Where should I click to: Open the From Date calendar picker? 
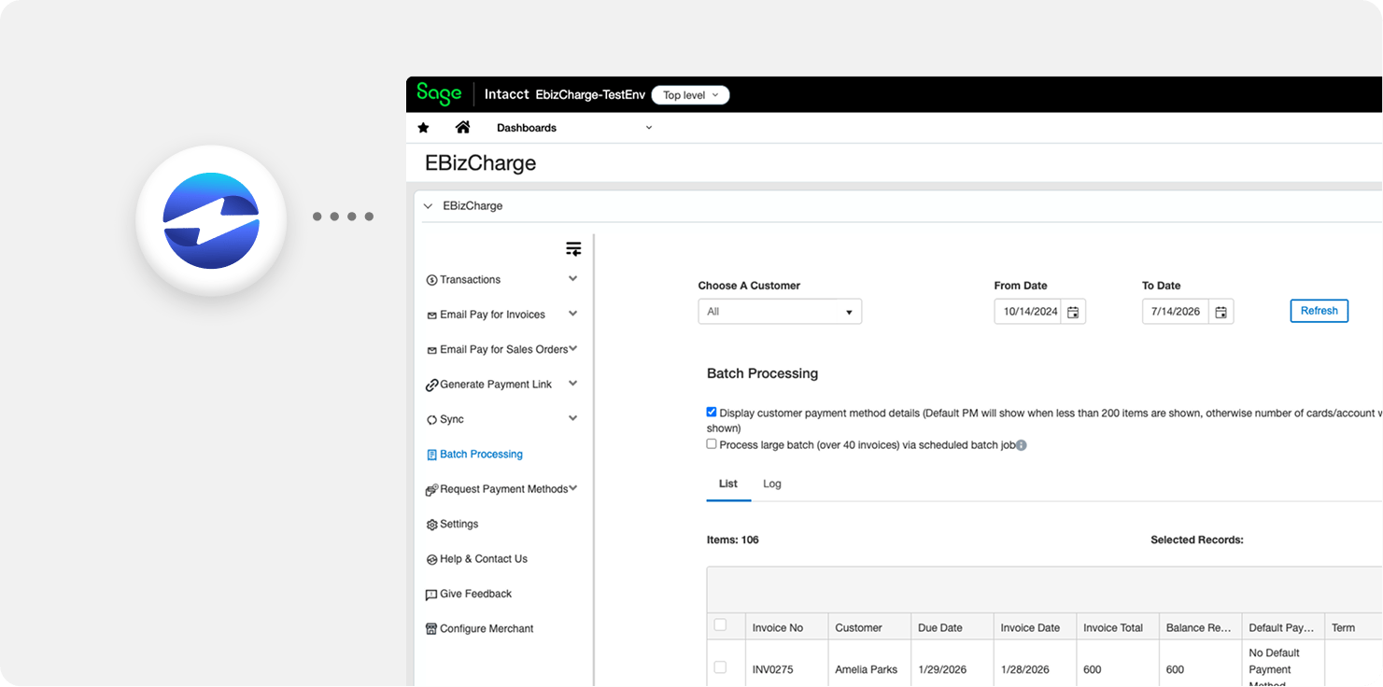coord(1073,312)
